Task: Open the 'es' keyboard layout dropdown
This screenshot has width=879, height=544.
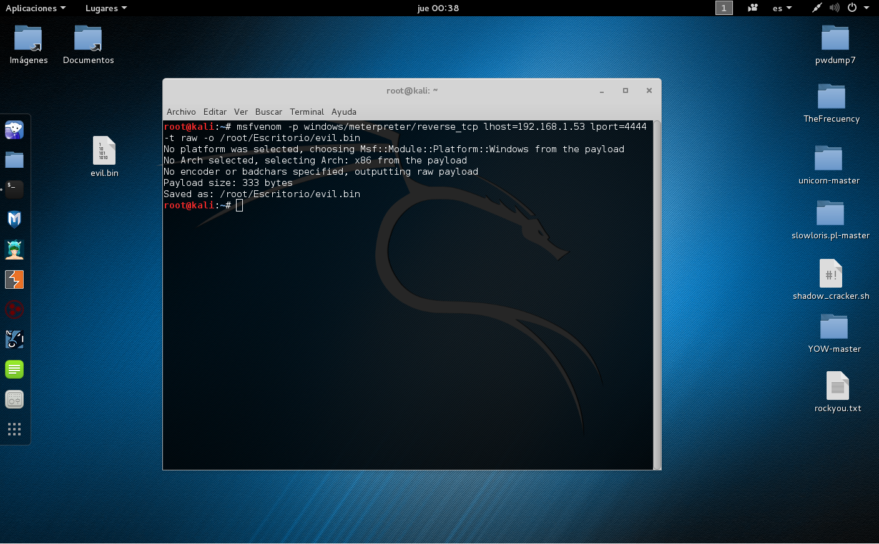Action: (782, 8)
